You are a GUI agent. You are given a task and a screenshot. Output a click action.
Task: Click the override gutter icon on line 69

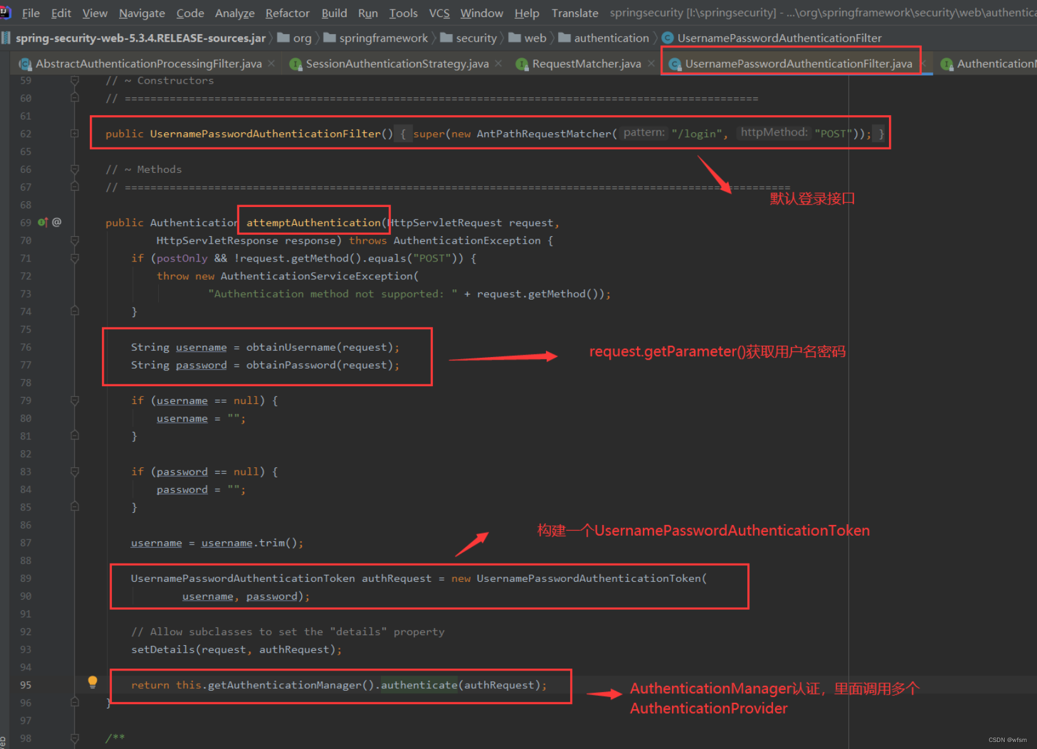coord(42,222)
